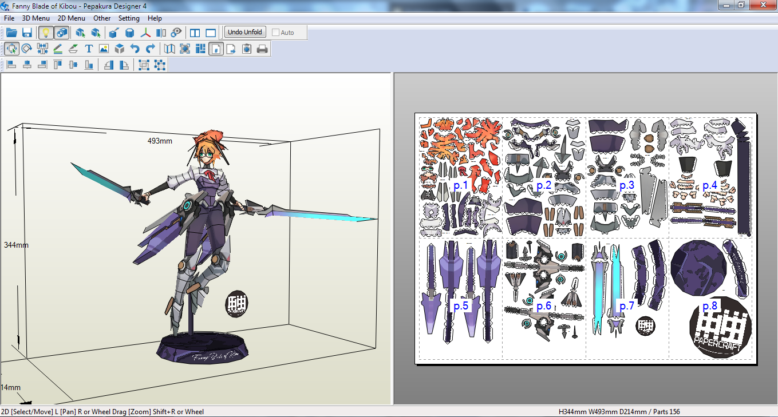
Task: Redo the action with the blue arrow
Action: click(151, 49)
